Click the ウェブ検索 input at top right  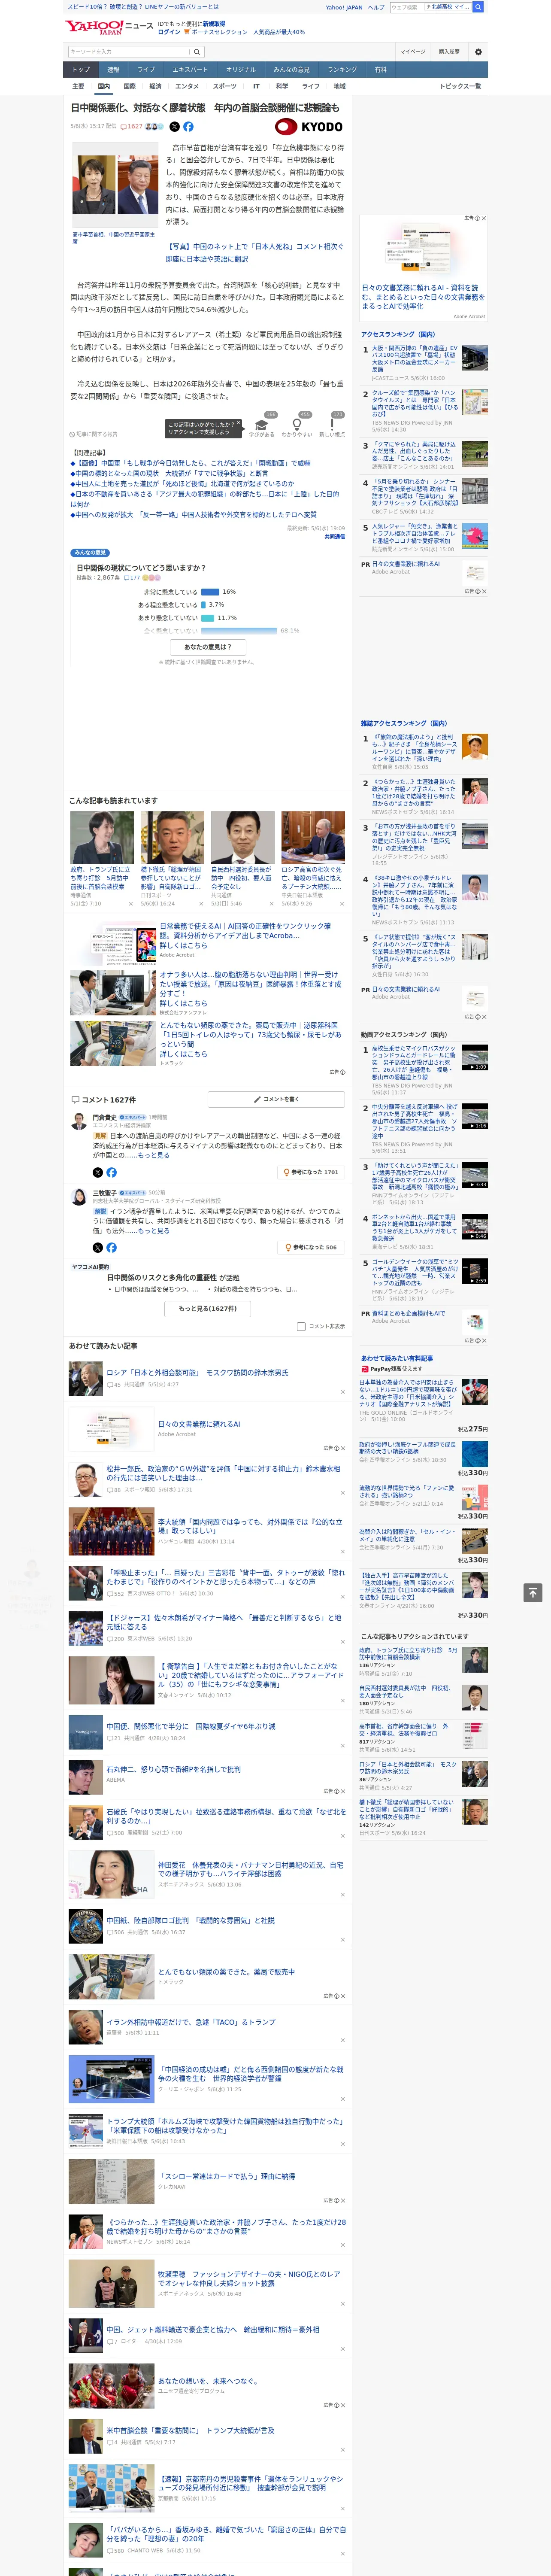406,7
